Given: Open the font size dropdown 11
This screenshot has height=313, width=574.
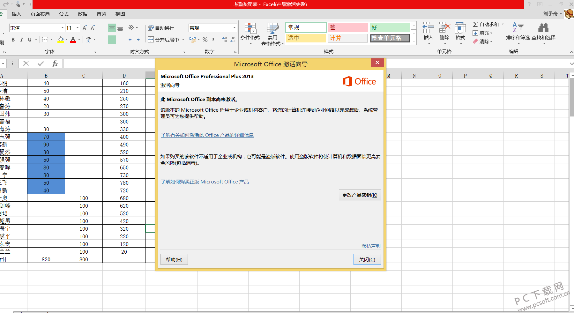Looking at the screenshot, I should tap(78, 28).
